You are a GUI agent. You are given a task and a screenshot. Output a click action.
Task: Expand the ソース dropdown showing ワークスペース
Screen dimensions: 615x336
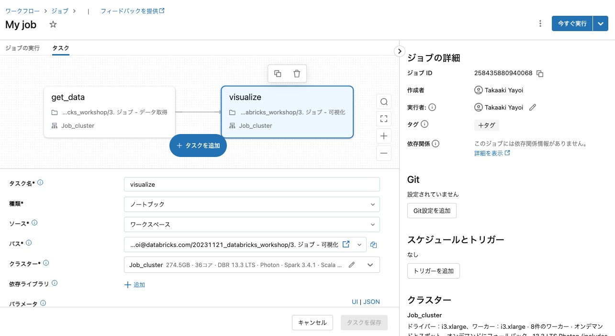tap(251, 224)
